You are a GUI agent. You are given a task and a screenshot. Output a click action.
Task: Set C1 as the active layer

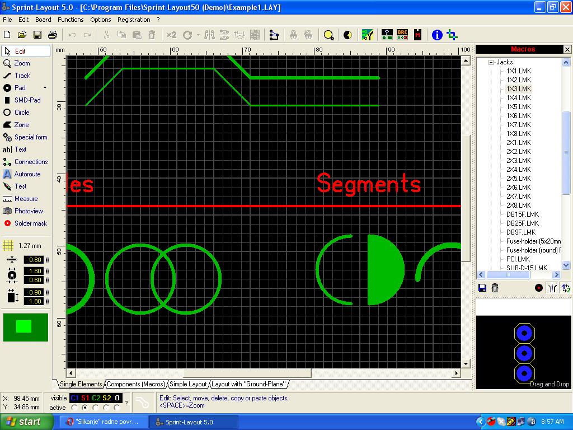[x=74, y=408]
